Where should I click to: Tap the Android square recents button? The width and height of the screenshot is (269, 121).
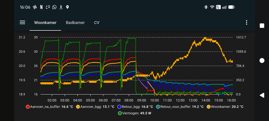[x=262, y=26]
